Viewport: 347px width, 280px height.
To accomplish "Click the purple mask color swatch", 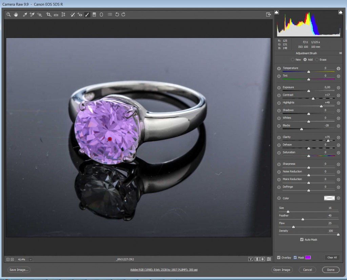I will tap(308, 258).
